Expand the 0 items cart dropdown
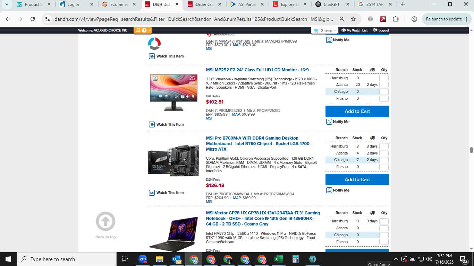The height and width of the screenshot is (266, 474). coord(325,30)
